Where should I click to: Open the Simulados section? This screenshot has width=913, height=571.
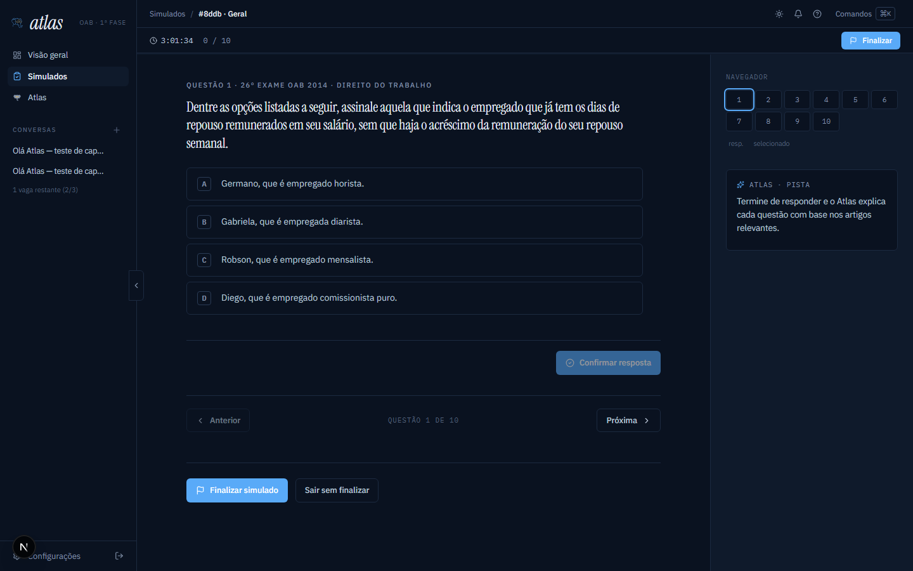pos(68,76)
